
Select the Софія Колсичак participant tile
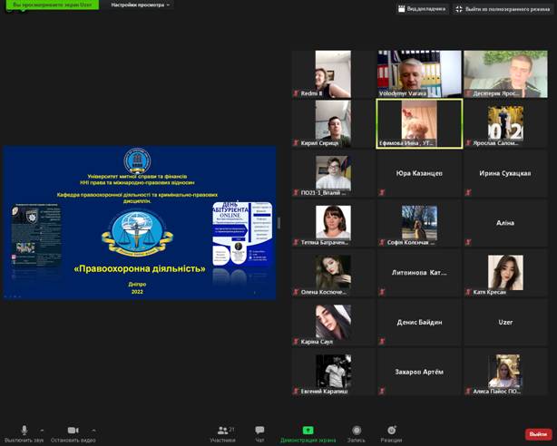(419, 223)
